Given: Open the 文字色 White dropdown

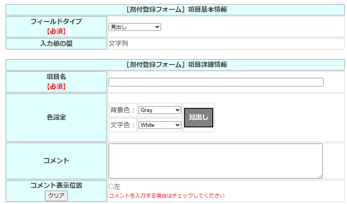Looking at the screenshot, I should click(x=160, y=125).
